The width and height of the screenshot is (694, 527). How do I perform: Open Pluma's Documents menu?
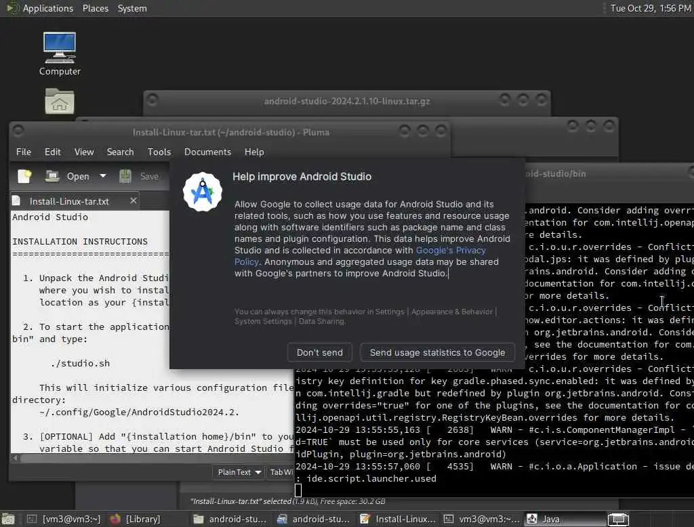pyautogui.click(x=207, y=152)
